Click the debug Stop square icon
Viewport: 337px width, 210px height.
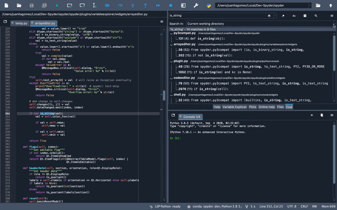tap(170, 5)
